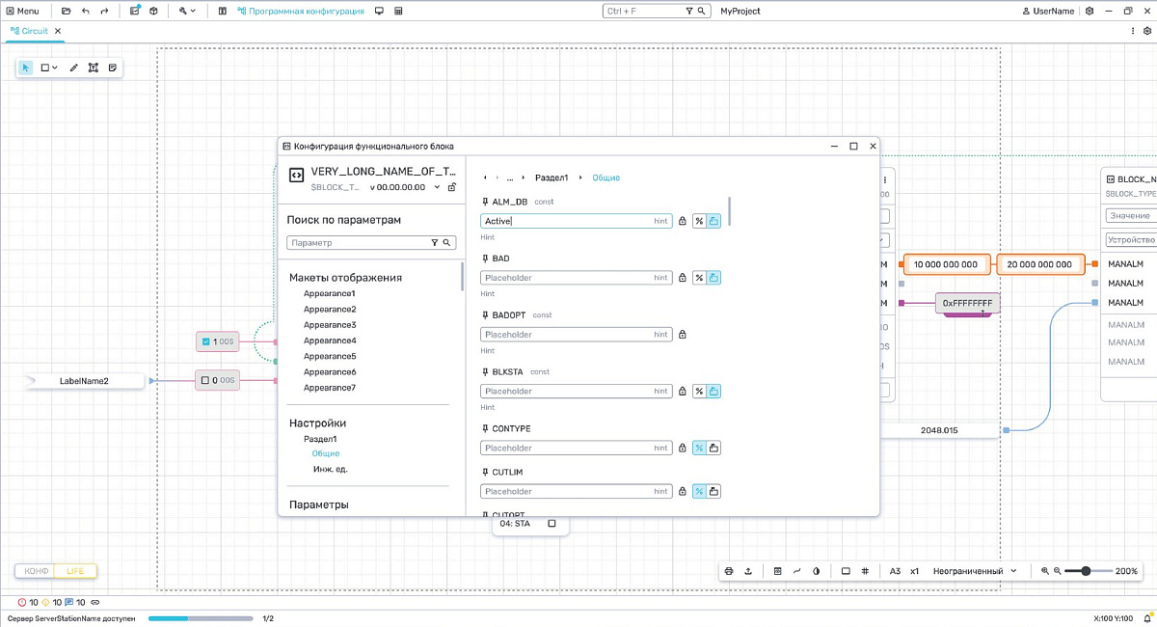Image resolution: width=1157 pixels, height=627 pixels.
Task: Pick the pencil draw tool
Action: coord(74,68)
